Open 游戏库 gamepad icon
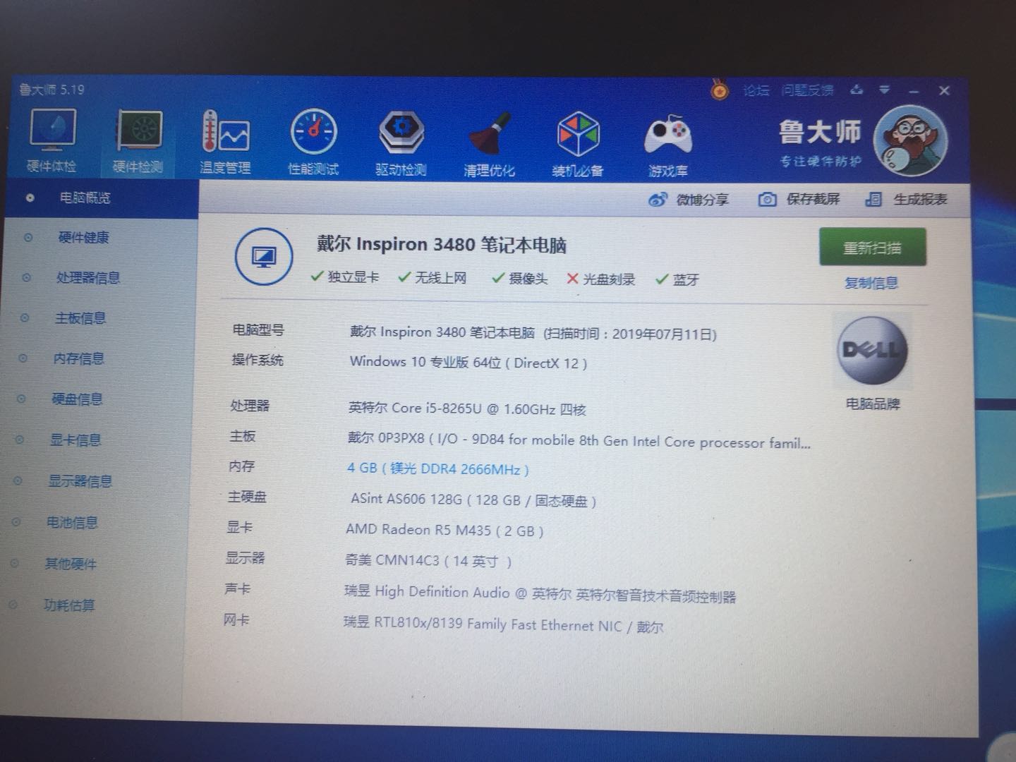1016x762 pixels. (667, 146)
